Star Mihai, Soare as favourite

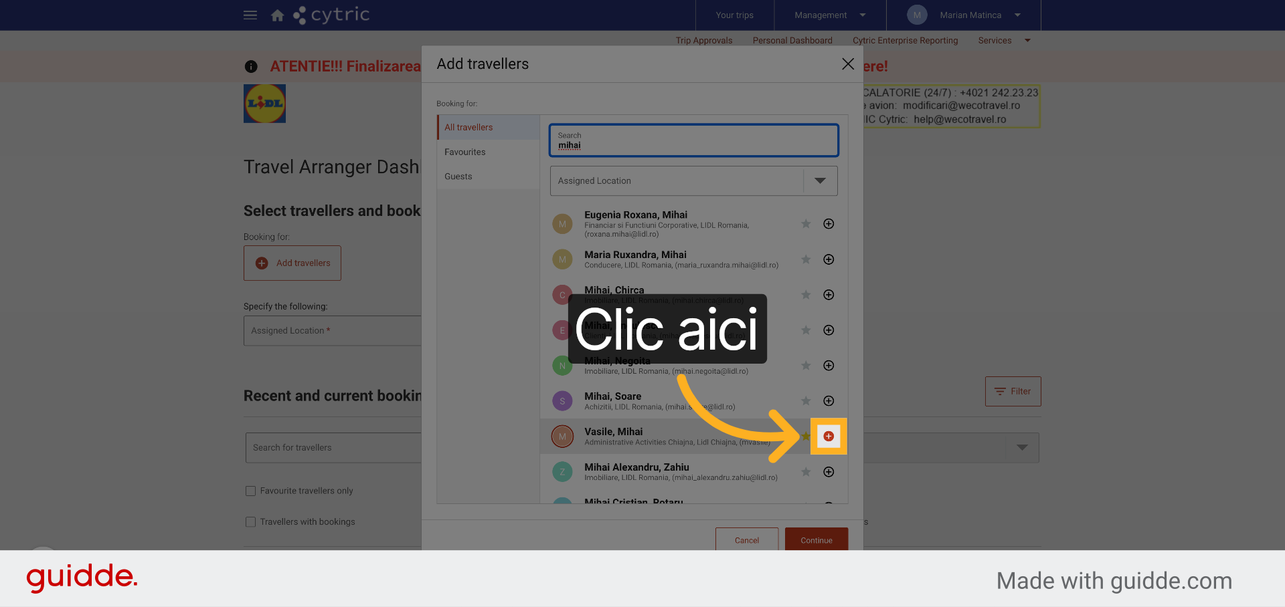click(806, 401)
